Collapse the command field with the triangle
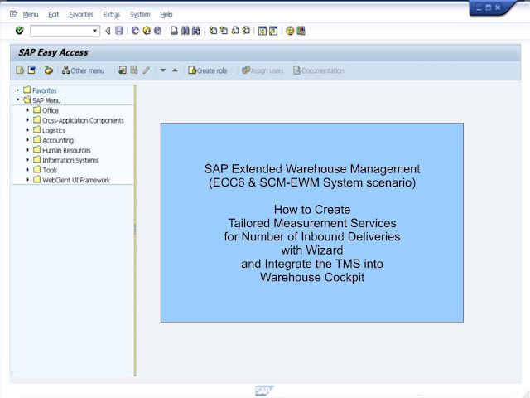This screenshot has height=398, width=530. [108, 32]
